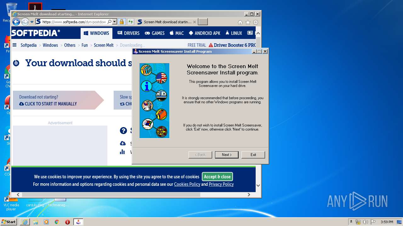Viewport: 403px width, 226px height.
Task: Open the Cookies Policy link
Action: click(187, 184)
